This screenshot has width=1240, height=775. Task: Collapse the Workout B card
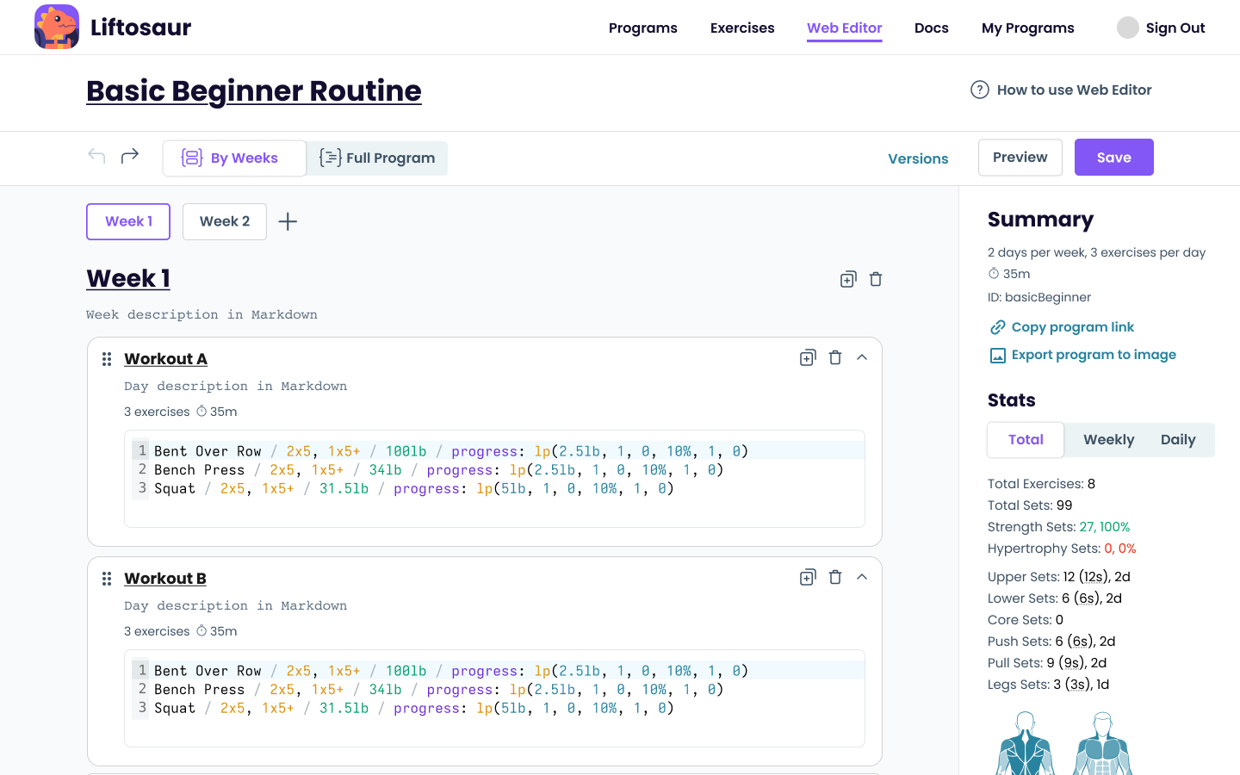coord(862,576)
